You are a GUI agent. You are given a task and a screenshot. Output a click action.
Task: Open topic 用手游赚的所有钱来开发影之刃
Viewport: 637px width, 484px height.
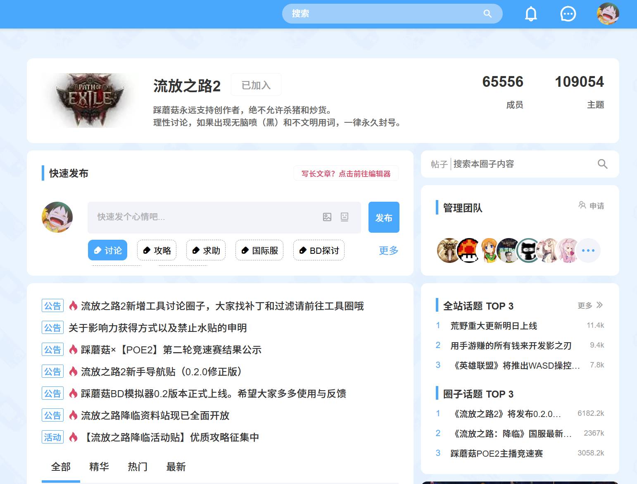click(511, 346)
